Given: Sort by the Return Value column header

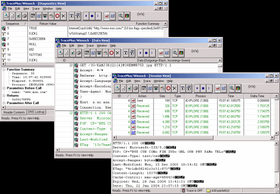Looking at the screenshot, I should 48,24.
